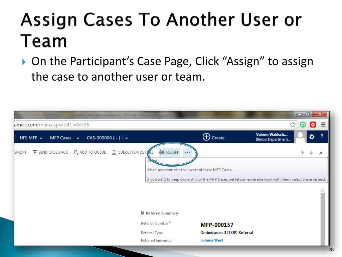Click Add To Queue command

pyautogui.click(x=90, y=152)
